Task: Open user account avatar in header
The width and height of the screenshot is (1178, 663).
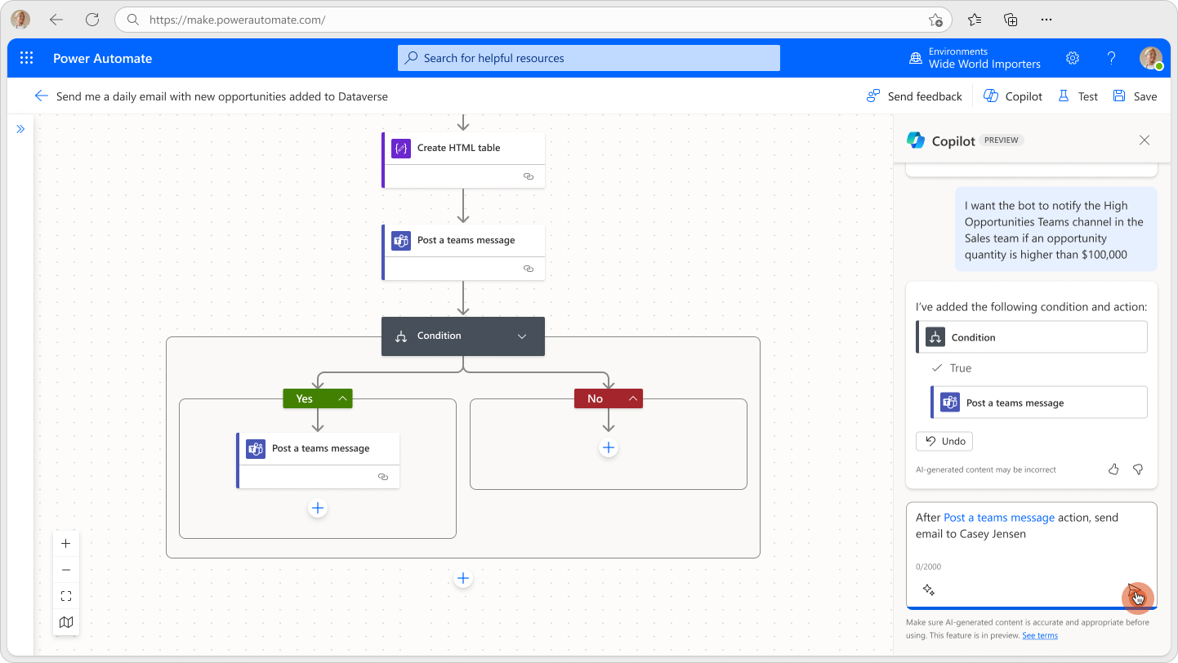Action: coord(1151,58)
